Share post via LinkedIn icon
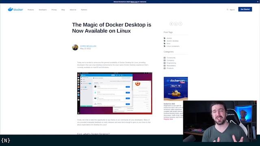The width and height of the screenshot is (260, 146). click(176, 24)
